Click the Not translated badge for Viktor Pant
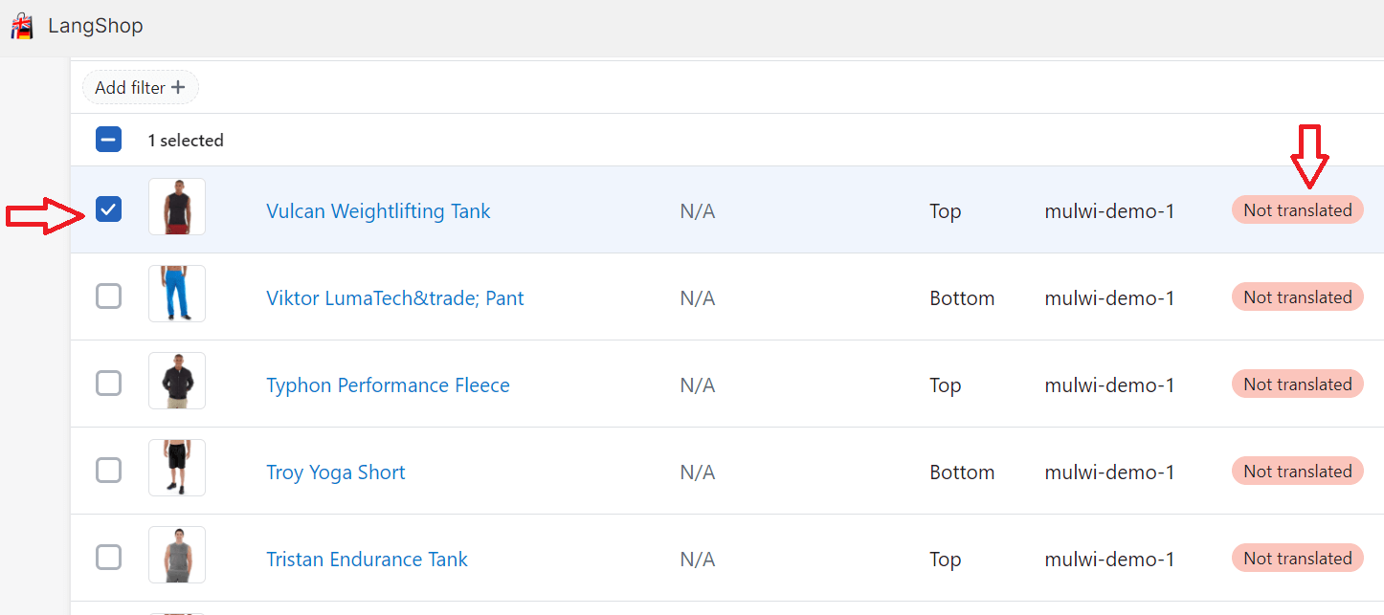1384x615 pixels. coord(1297,297)
